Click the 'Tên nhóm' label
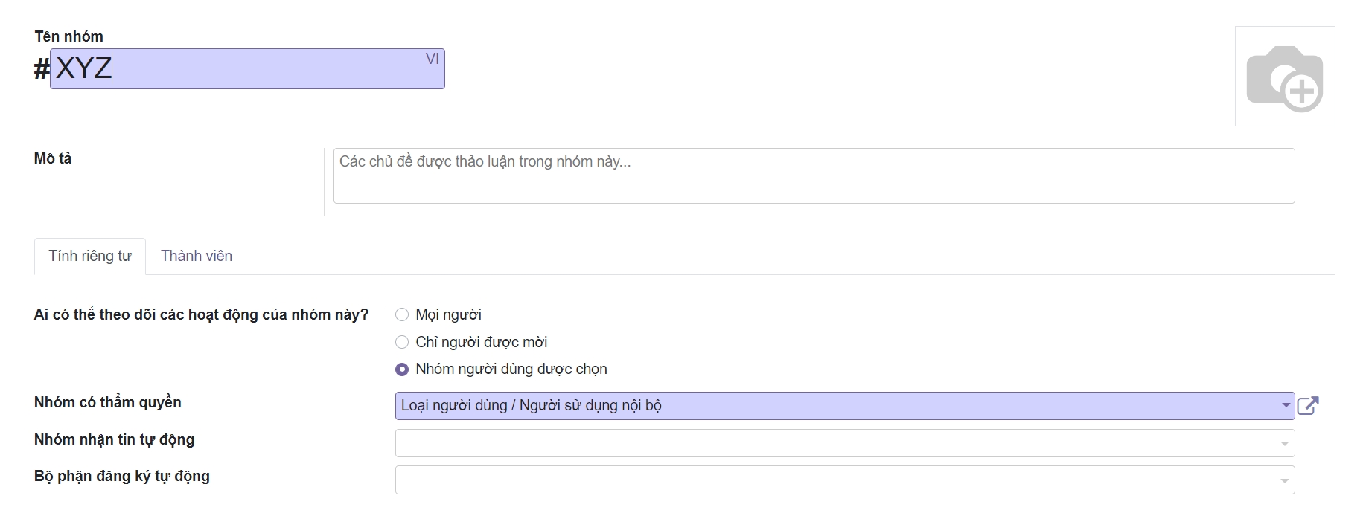The height and width of the screenshot is (513, 1366). point(68,36)
